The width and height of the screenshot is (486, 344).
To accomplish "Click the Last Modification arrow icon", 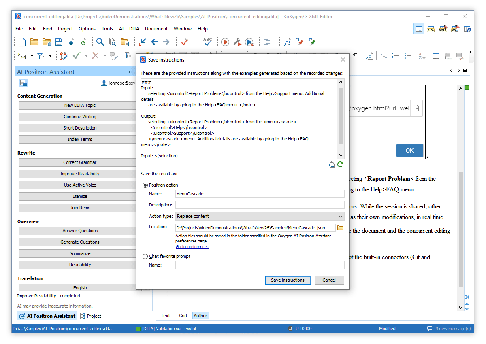I will click(142, 42).
